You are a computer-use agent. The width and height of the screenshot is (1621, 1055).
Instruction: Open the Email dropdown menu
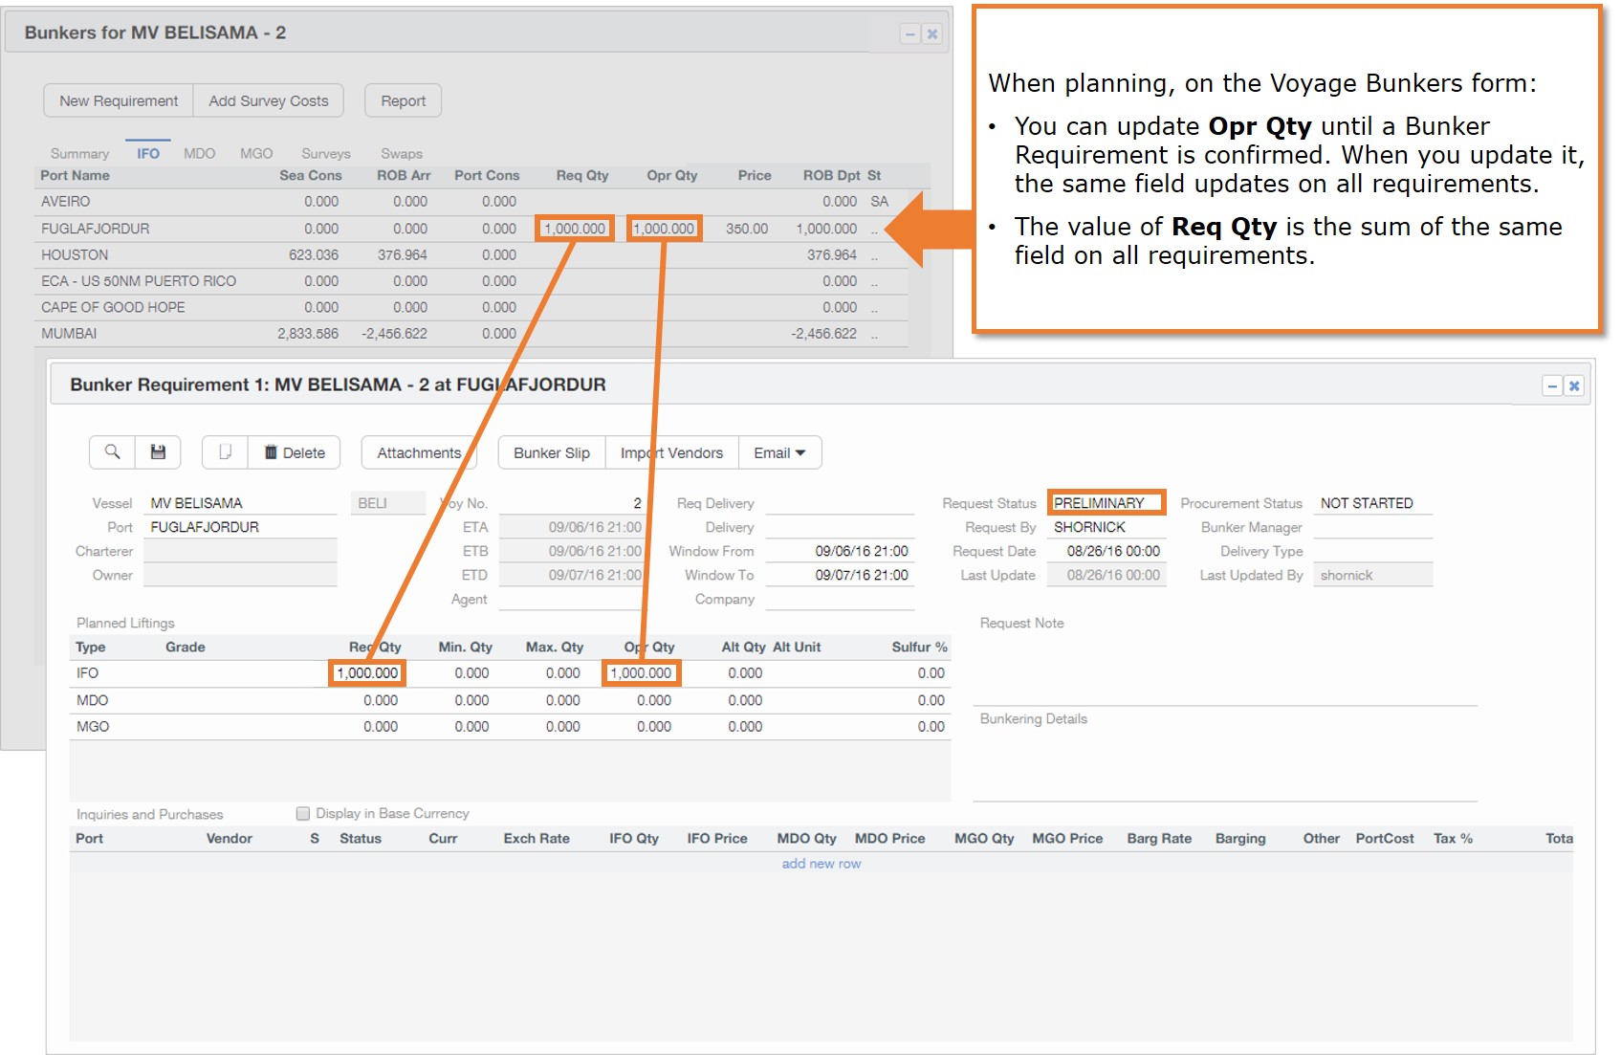pyautogui.click(x=779, y=452)
